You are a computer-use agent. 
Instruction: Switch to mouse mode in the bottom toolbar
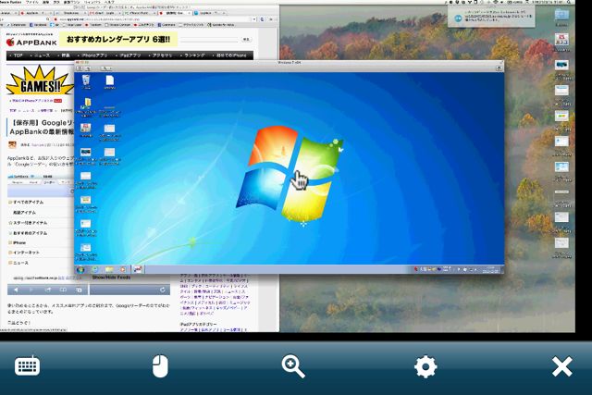pos(160,365)
